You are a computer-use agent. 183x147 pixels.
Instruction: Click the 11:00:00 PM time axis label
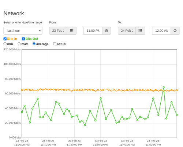coord(22,145)
